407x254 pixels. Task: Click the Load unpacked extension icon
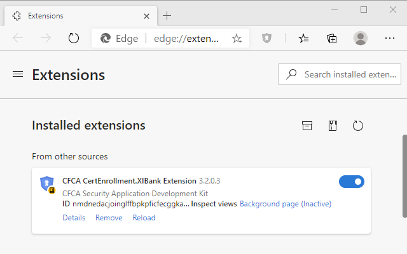(307, 126)
